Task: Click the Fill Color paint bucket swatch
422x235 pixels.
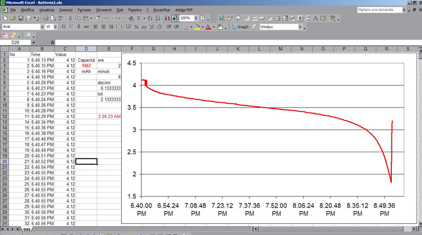Action: pos(197,27)
